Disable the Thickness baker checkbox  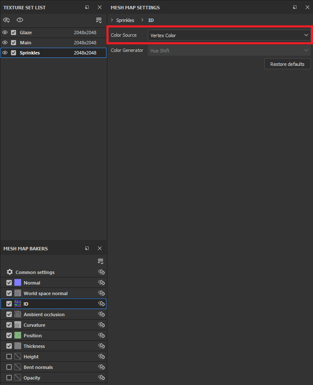(9, 346)
